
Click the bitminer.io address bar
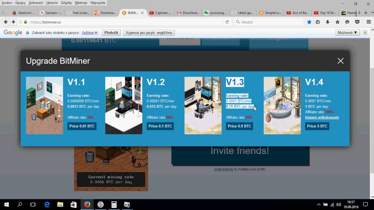point(126,22)
